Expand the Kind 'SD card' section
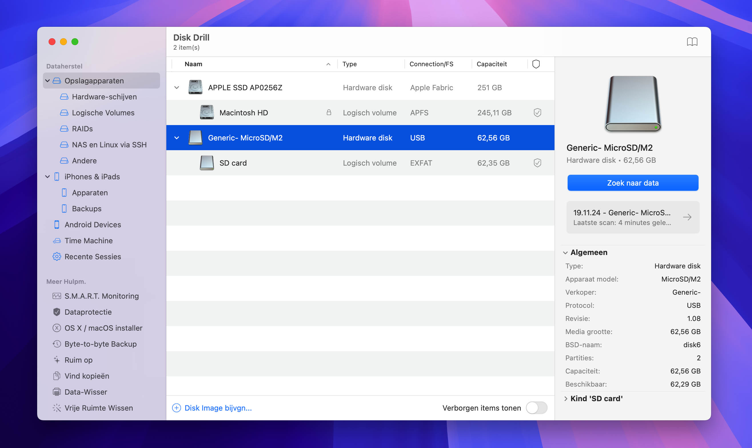 pos(566,399)
